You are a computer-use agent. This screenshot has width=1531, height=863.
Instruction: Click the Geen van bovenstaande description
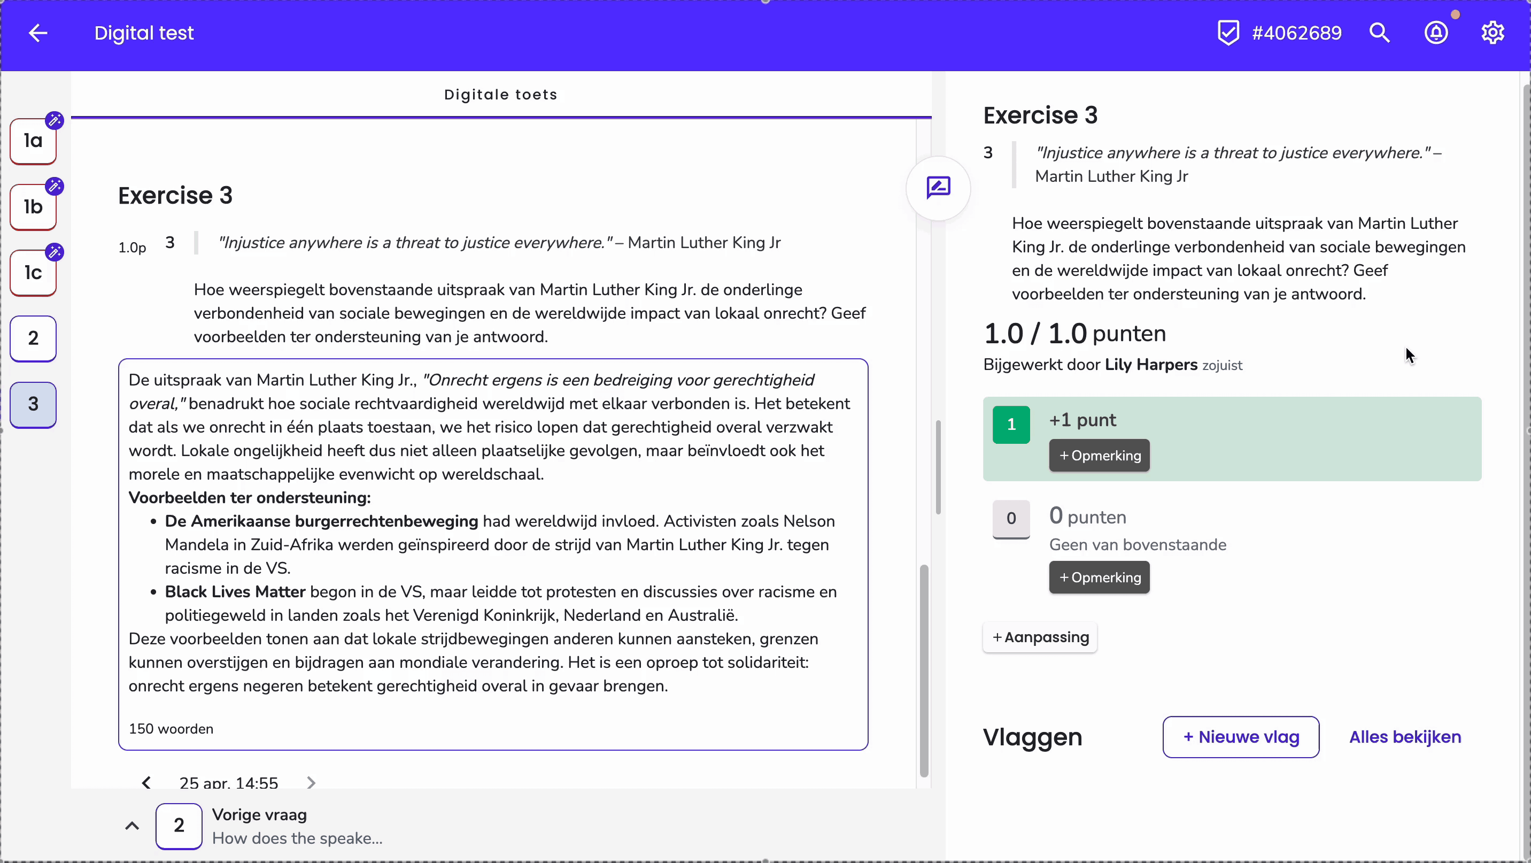pos(1138,545)
